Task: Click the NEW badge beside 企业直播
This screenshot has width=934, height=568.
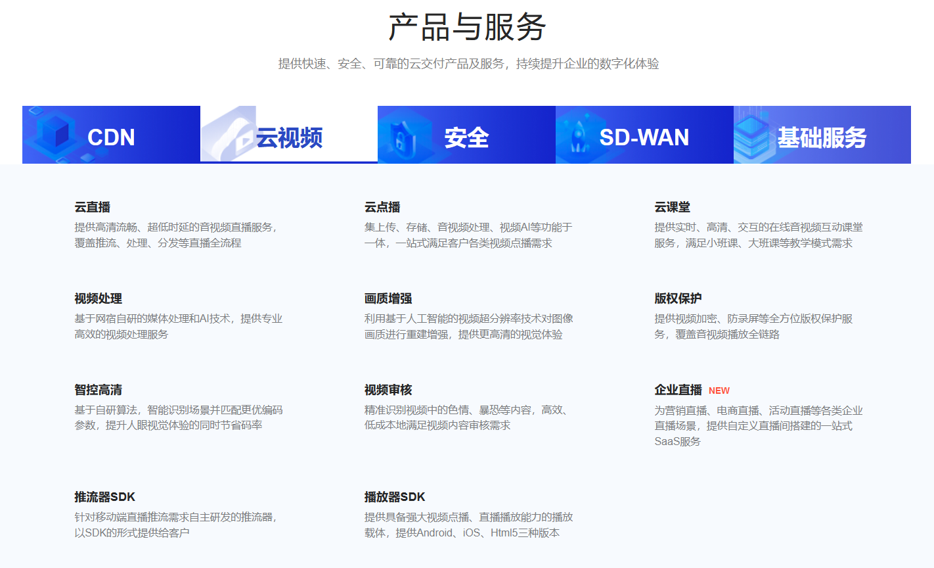Action: [x=719, y=390]
